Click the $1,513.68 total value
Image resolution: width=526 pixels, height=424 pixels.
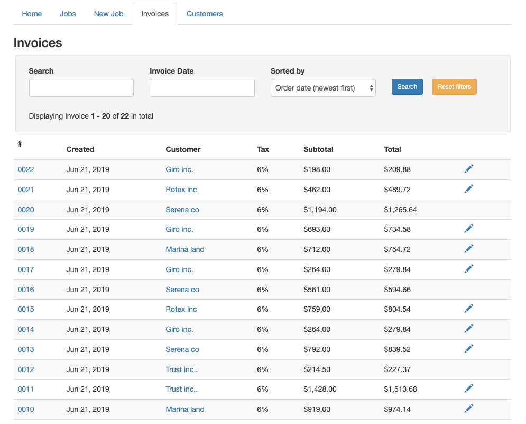400,389
